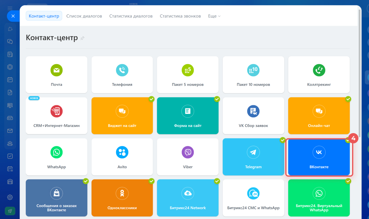Screen dimensions: 369x219
Task: Open the Телефония card
Action: (122, 75)
